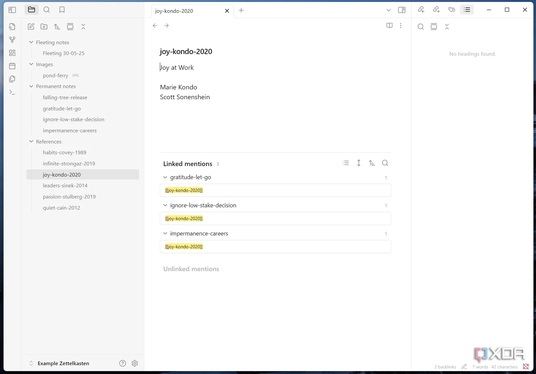Switch note to reading view
The width and height of the screenshot is (536, 374).
coord(389,26)
